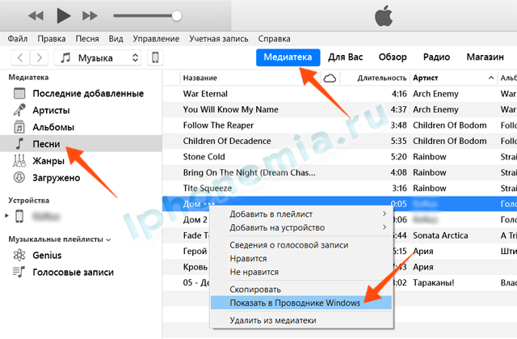
Task: Select Альбомы in the sidebar
Action: click(x=53, y=127)
